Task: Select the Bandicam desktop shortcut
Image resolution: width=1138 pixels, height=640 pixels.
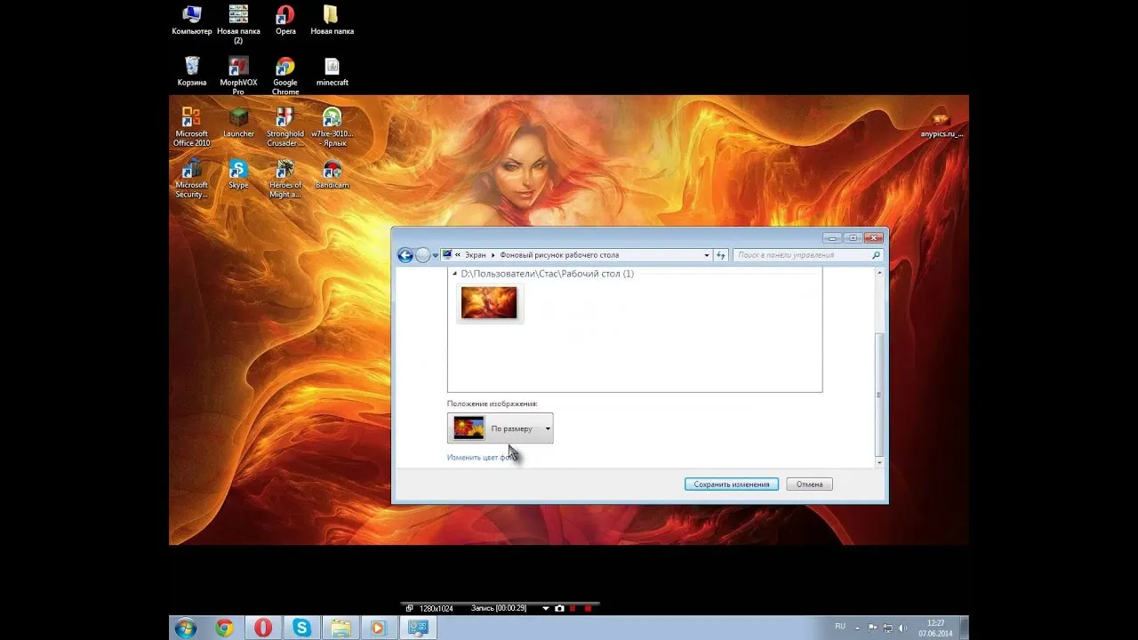Action: pyautogui.click(x=332, y=174)
